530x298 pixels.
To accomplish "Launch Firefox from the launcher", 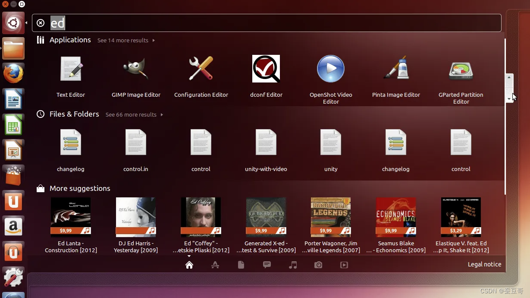I will [13, 74].
